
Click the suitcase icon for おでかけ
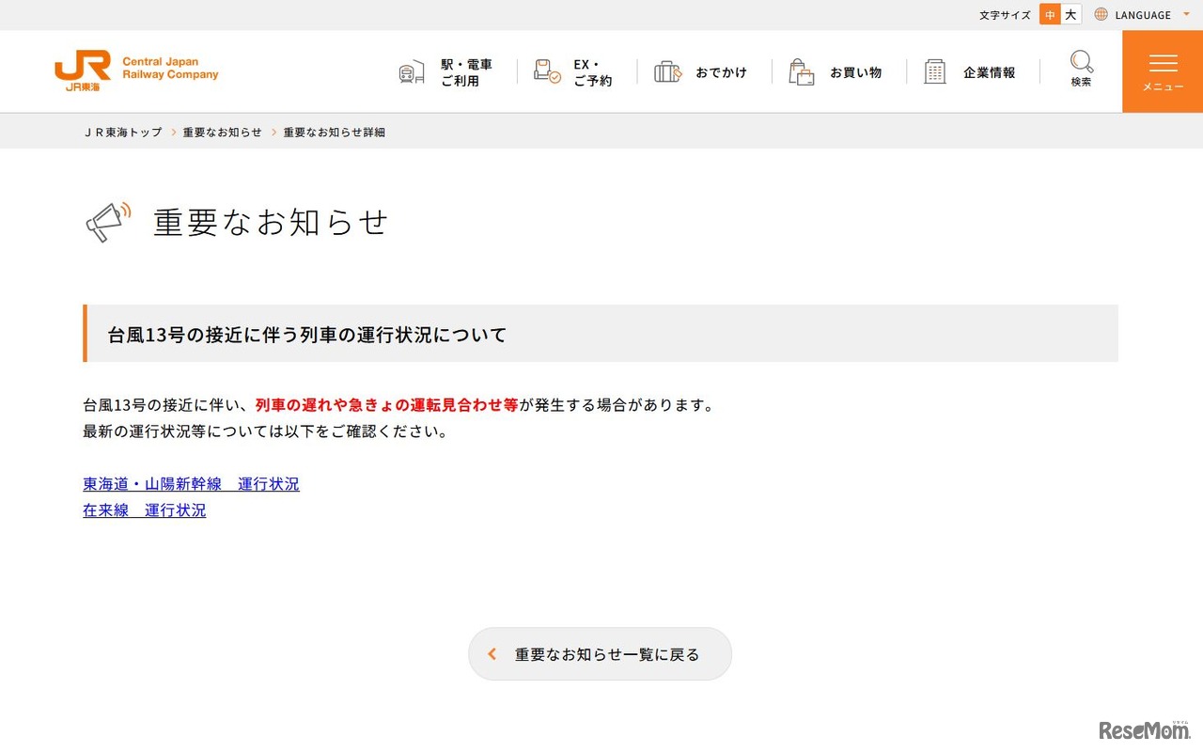coord(667,72)
